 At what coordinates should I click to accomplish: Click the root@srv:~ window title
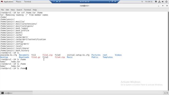(84, 6)
